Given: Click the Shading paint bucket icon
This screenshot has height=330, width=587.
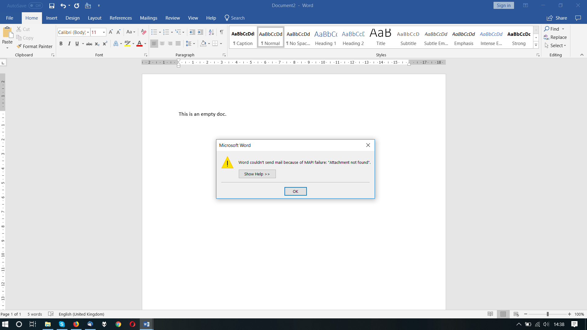Looking at the screenshot, I should pyautogui.click(x=203, y=43).
